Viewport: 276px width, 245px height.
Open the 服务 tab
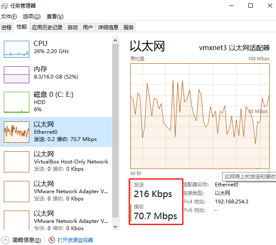click(x=129, y=27)
